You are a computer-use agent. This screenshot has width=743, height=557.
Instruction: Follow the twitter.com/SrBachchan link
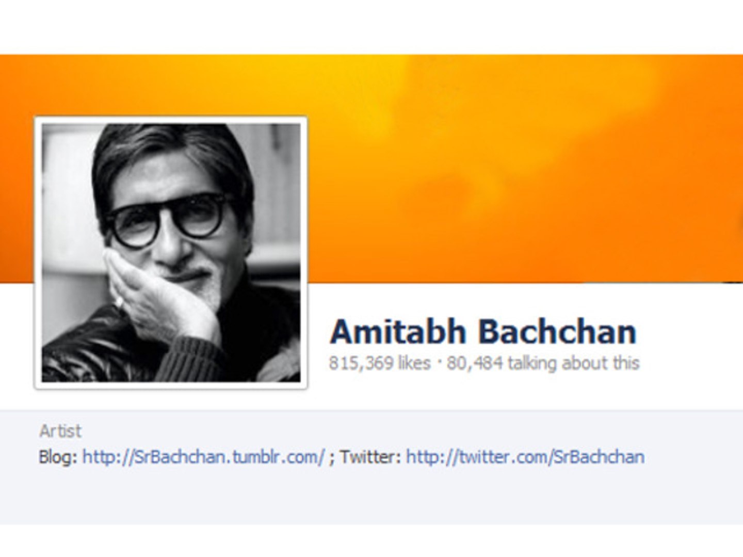pos(525,457)
